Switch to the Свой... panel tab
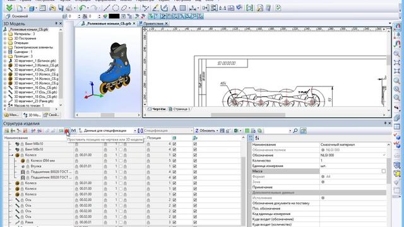 click(x=51, y=115)
